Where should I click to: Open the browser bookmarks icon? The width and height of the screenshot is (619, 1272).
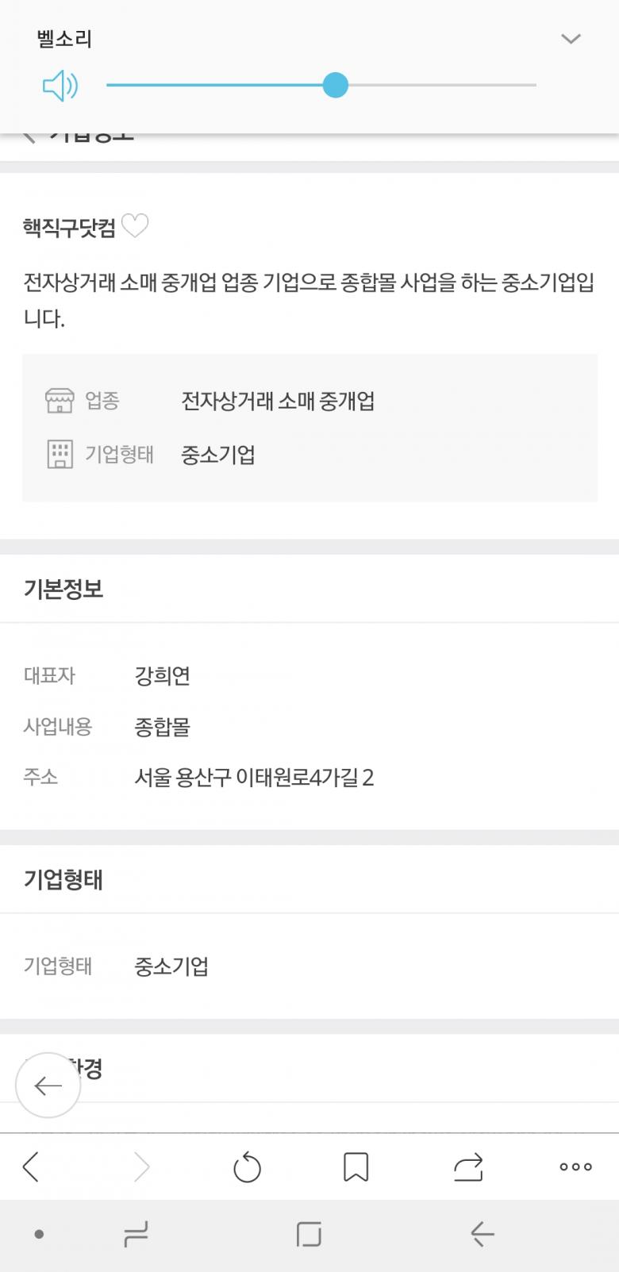[356, 1166]
